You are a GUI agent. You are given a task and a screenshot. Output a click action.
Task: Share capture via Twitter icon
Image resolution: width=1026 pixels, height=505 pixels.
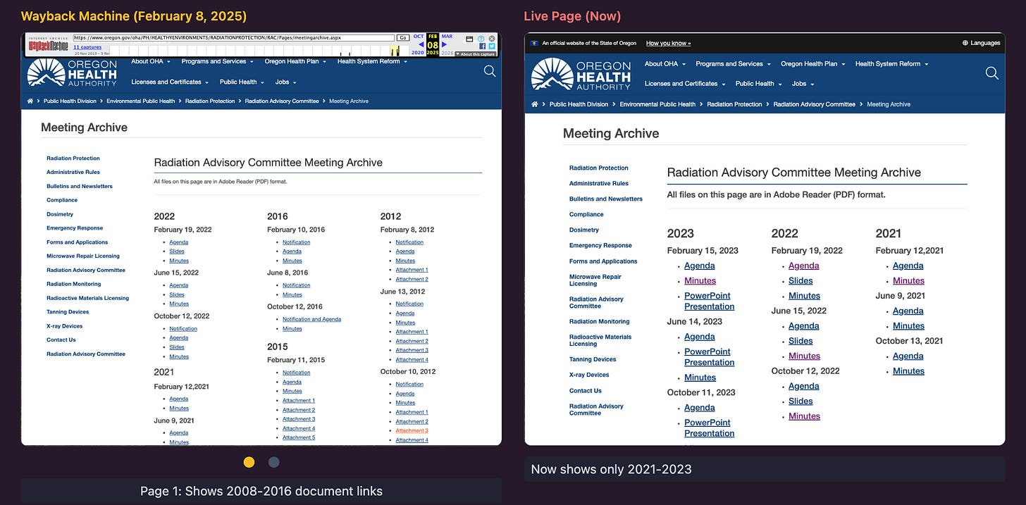pos(492,46)
